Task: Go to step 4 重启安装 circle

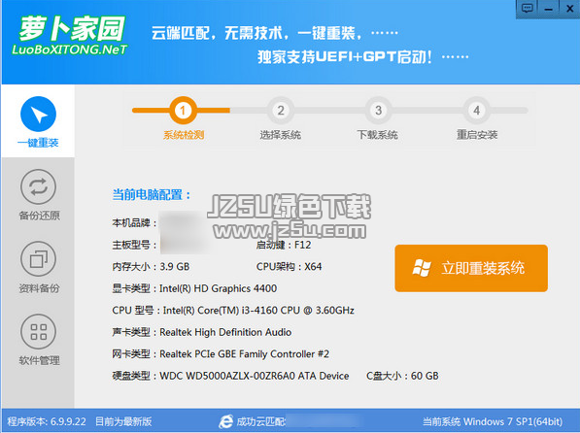Action: coord(476,110)
